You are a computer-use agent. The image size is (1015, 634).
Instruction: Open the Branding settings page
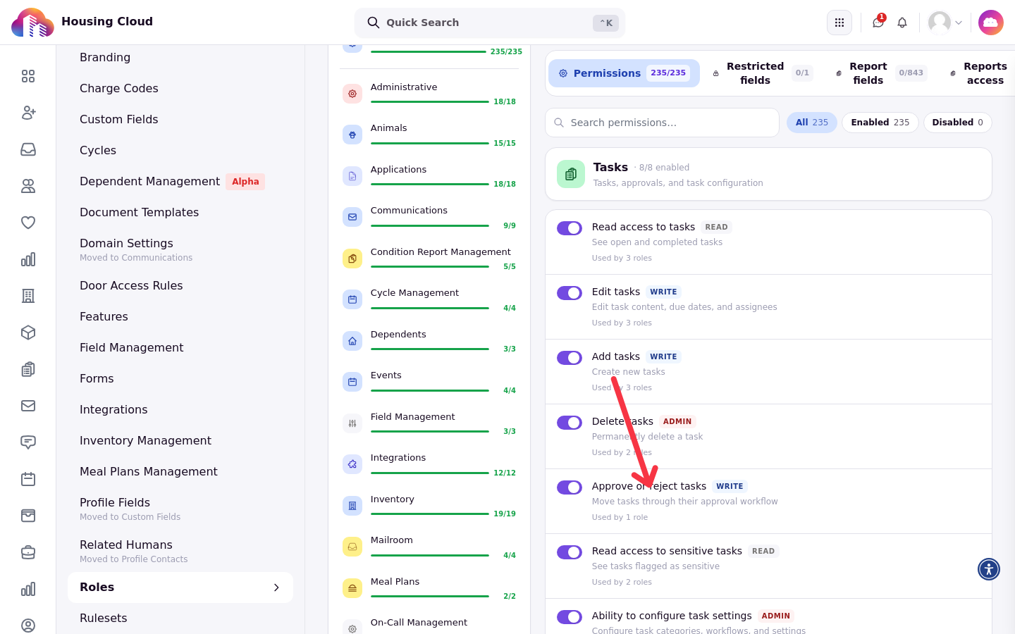pos(180,58)
